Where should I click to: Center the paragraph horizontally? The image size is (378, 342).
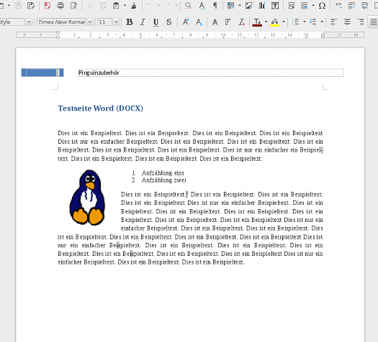tap(347, 22)
